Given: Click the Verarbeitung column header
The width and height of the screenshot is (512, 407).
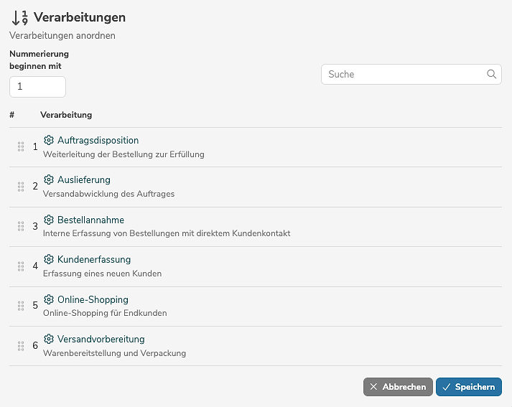Looking at the screenshot, I should pyautogui.click(x=66, y=115).
